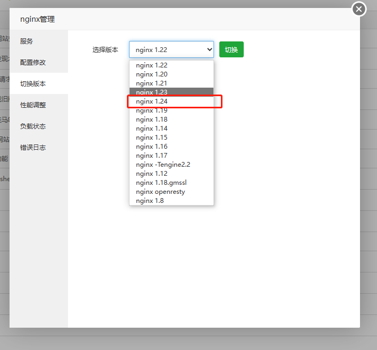This screenshot has height=350, width=377.
Task: Select nginx 1.19 option
Action: point(172,110)
